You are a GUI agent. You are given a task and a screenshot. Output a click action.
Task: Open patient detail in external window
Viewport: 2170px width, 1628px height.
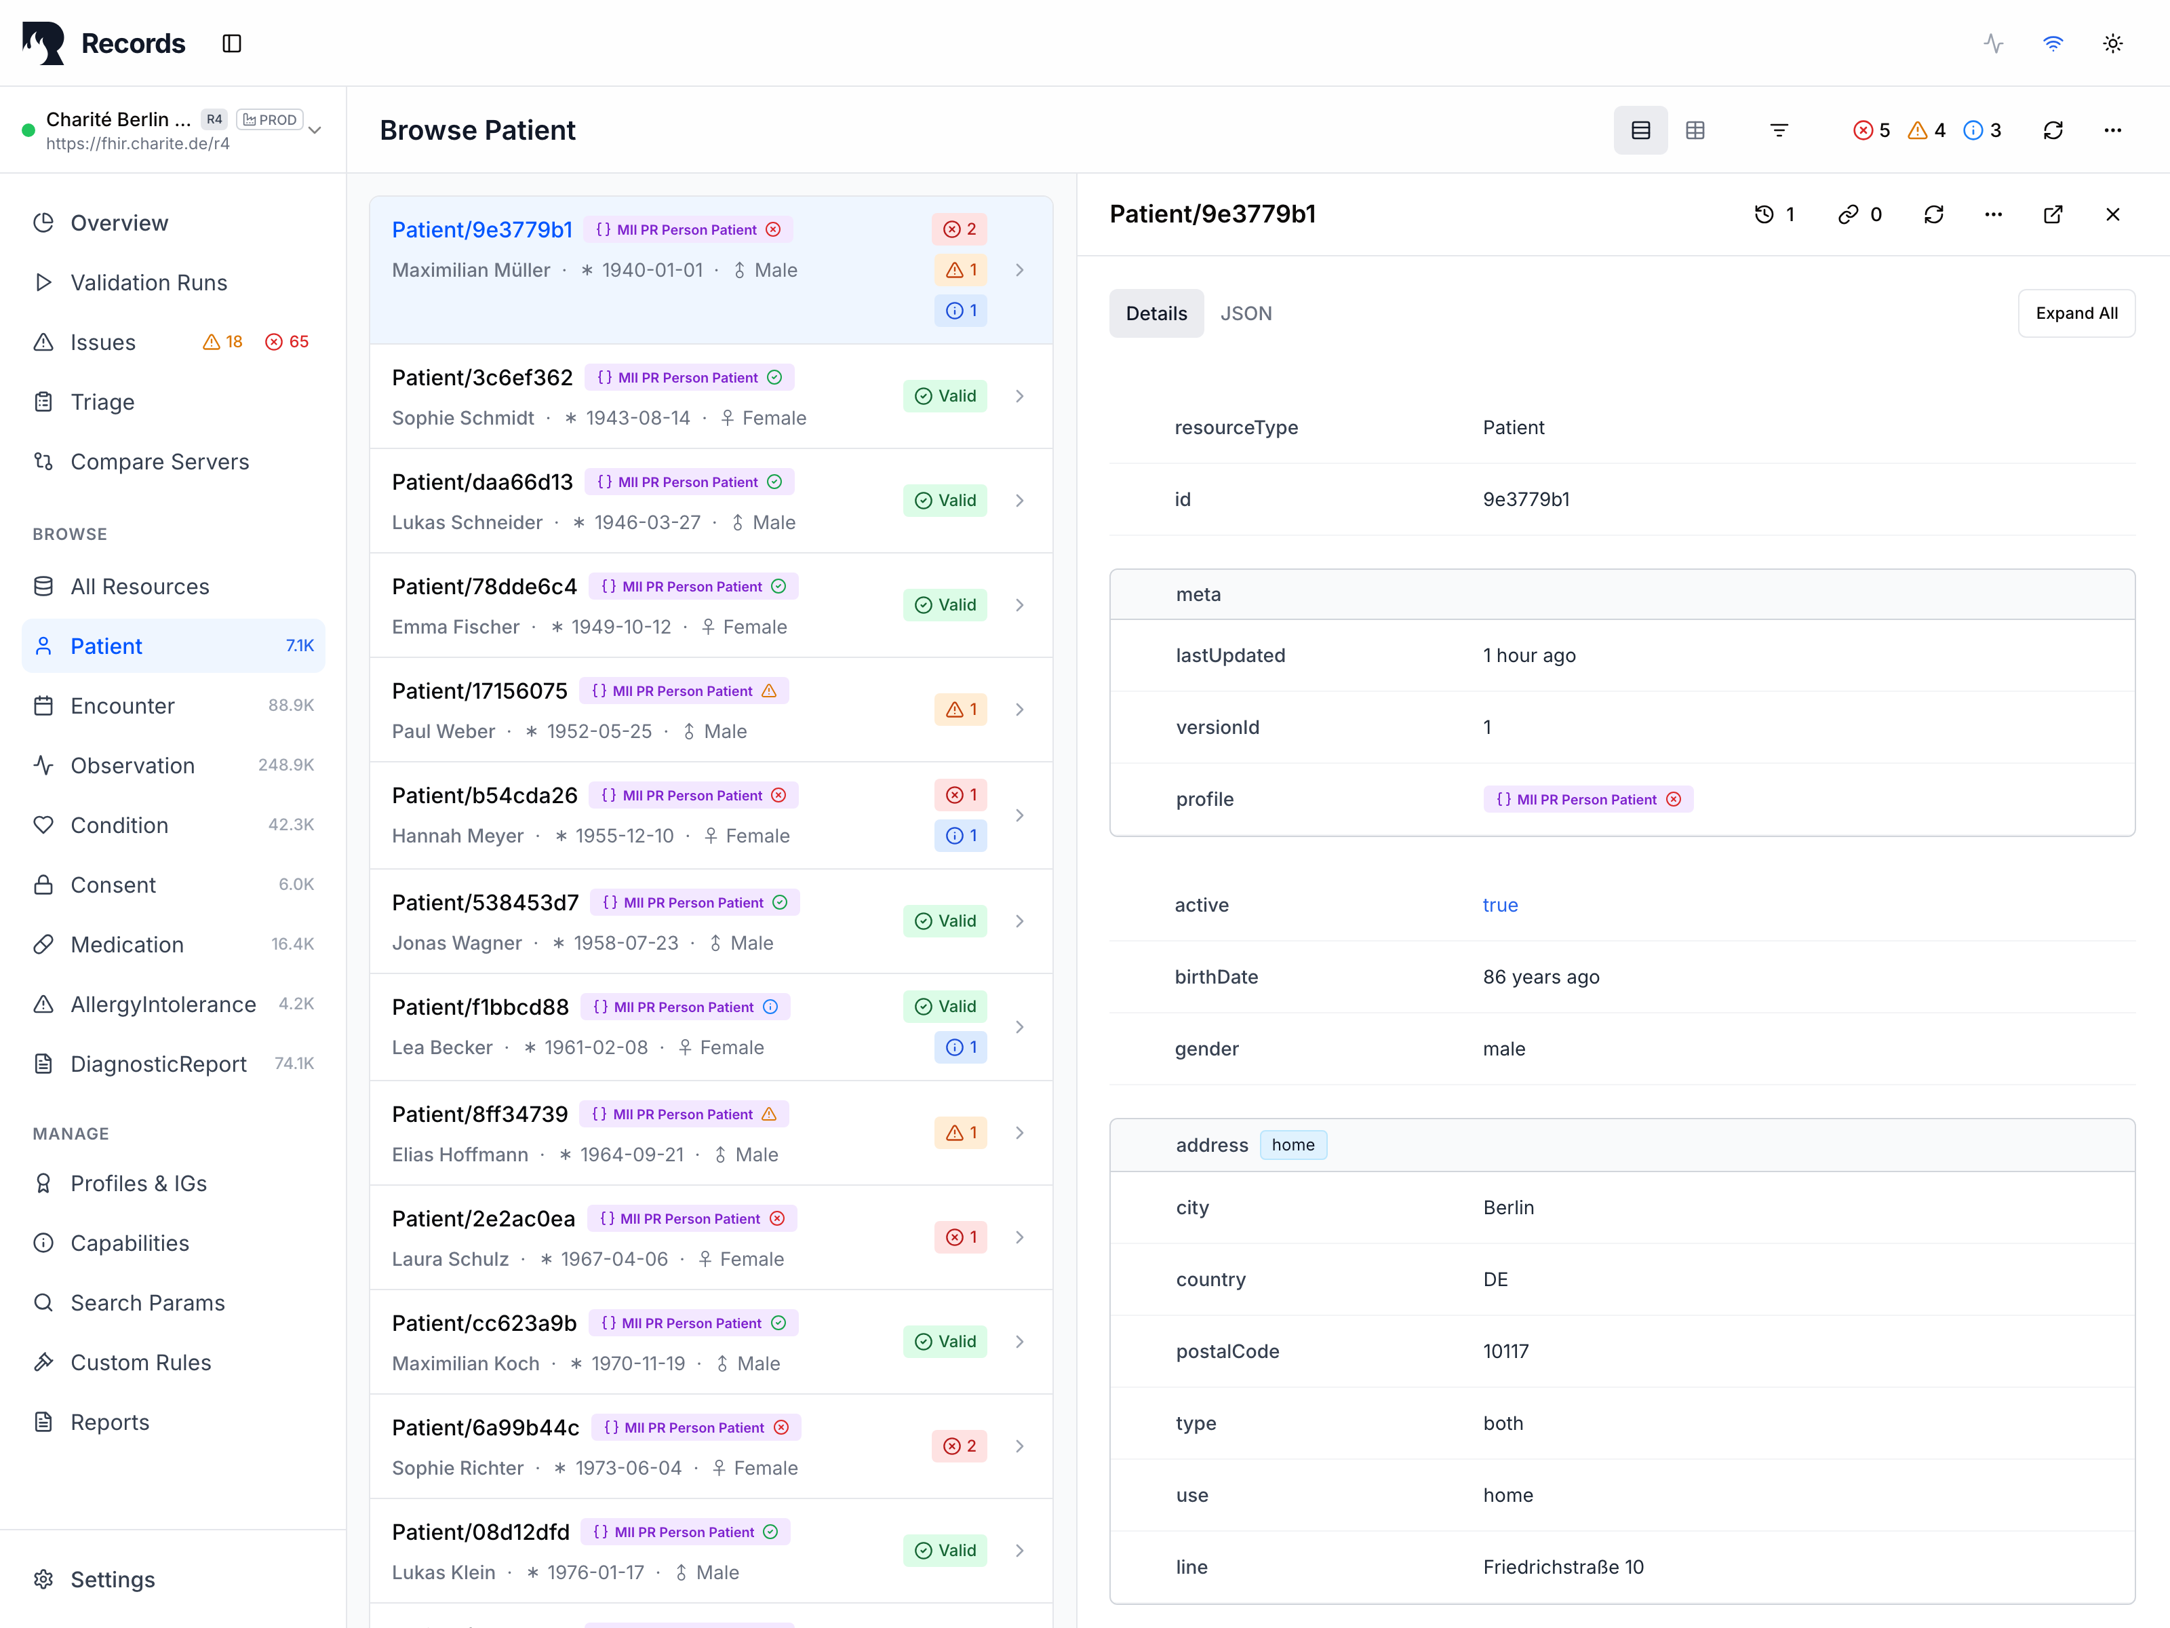tap(2052, 214)
